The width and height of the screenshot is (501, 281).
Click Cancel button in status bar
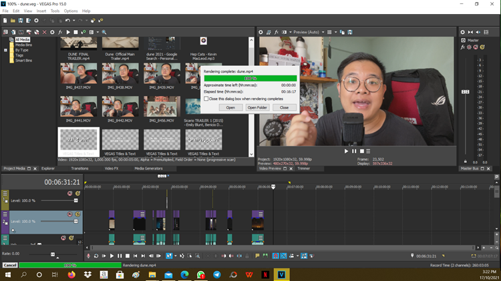tap(10, 265)
